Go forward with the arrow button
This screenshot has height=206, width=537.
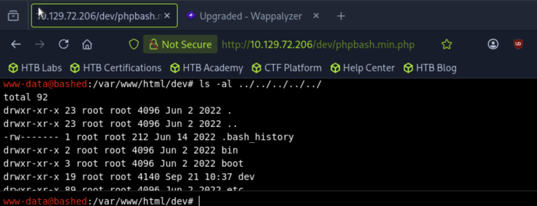pos(40,44)
